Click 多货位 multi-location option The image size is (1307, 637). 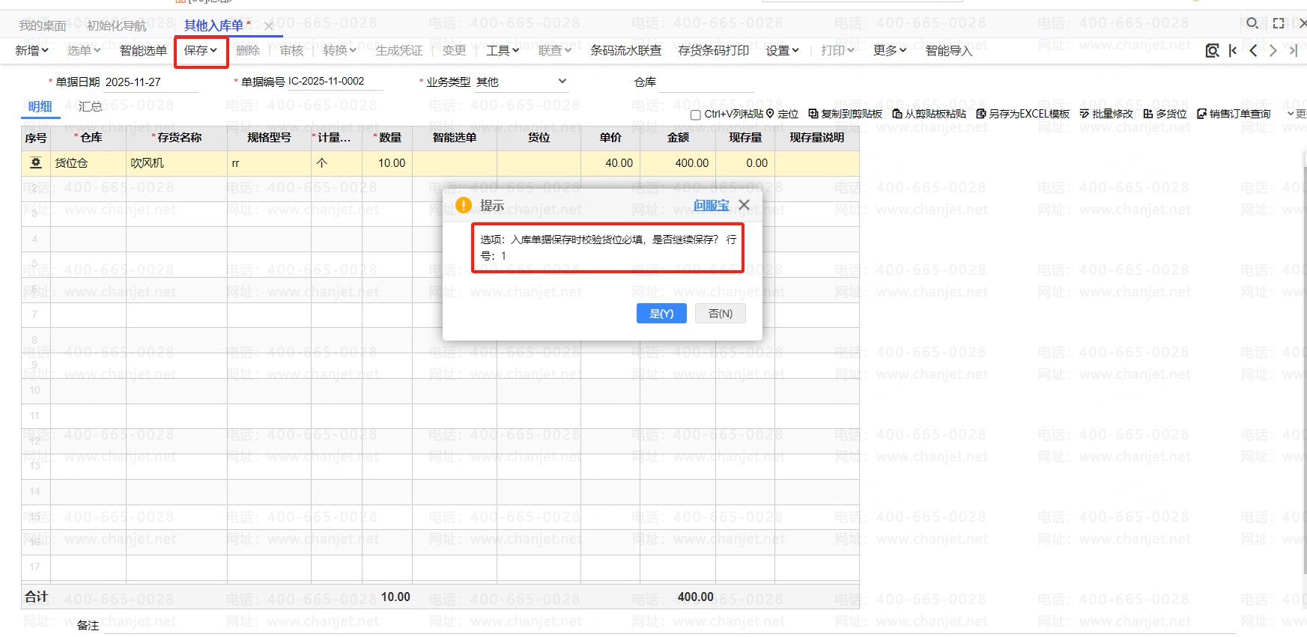click(1165, 114)
